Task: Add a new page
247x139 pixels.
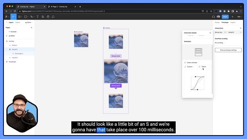Action: click(31, 27)
